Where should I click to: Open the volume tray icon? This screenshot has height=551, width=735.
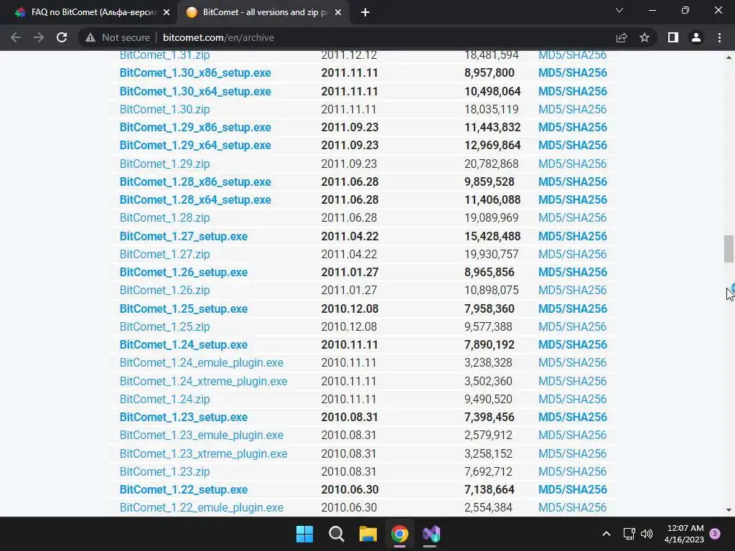click(647, 534)
